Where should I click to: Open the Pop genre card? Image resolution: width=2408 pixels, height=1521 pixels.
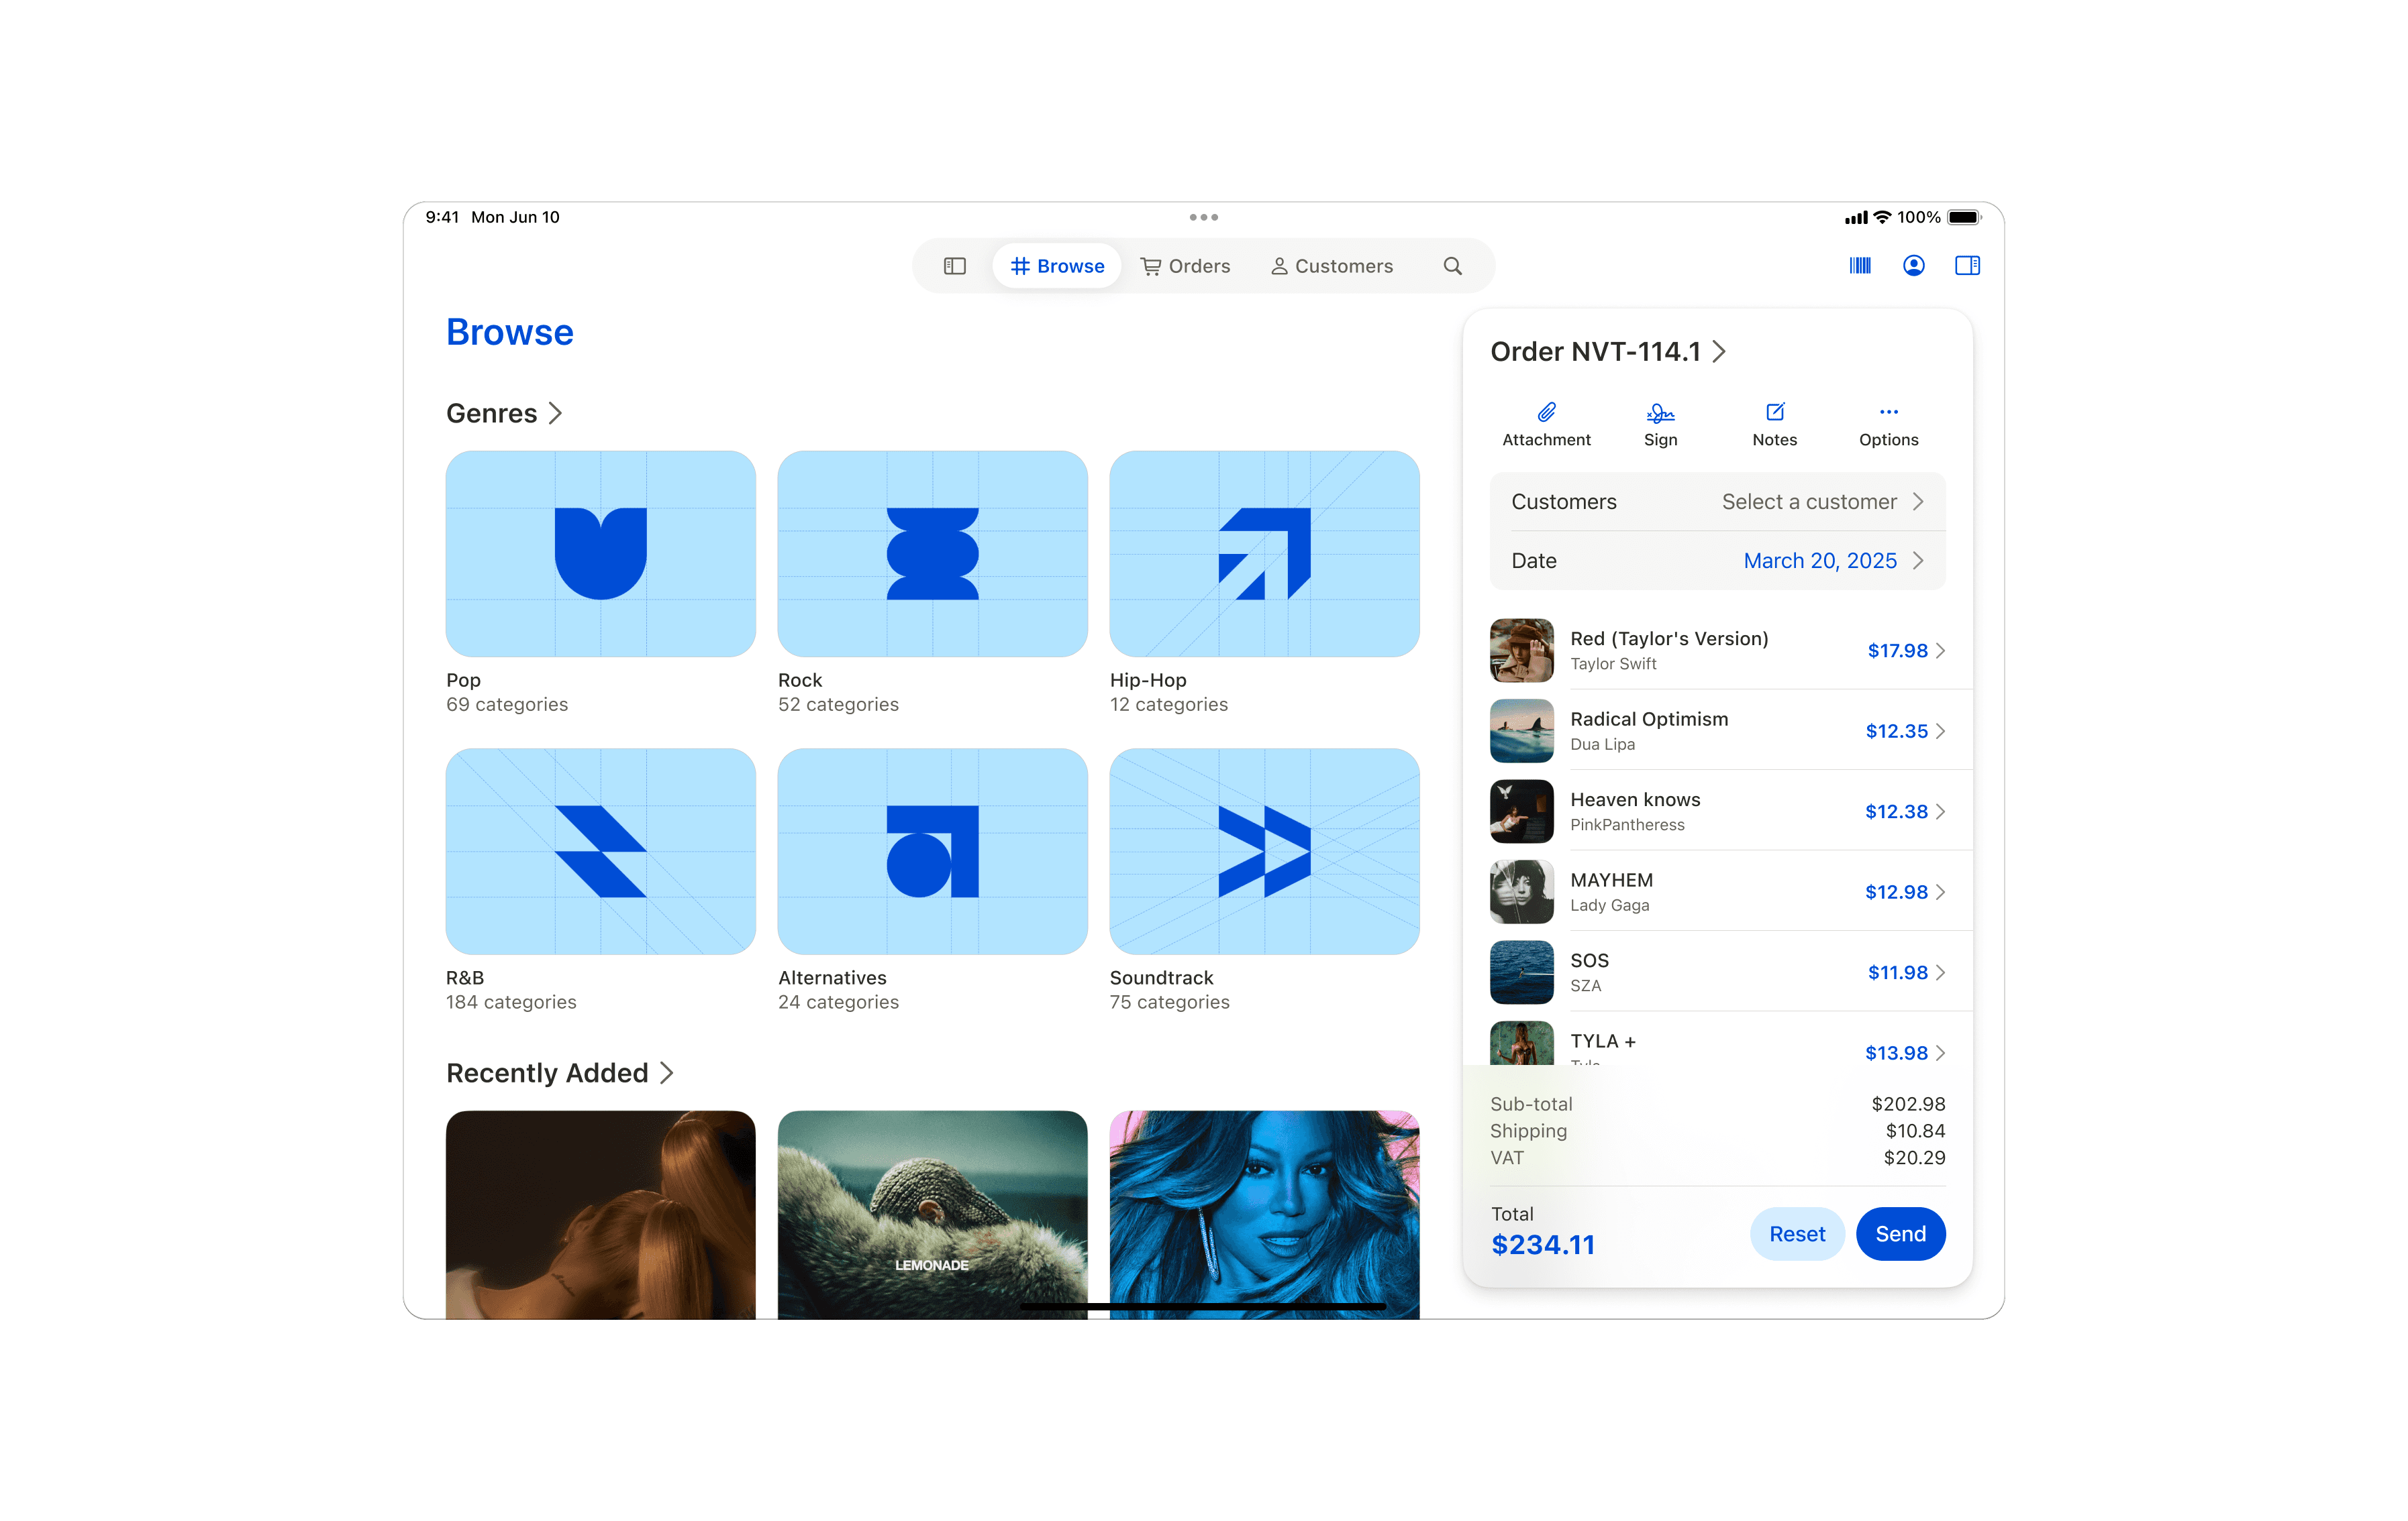pyautogui.click(x=600, y=554)
